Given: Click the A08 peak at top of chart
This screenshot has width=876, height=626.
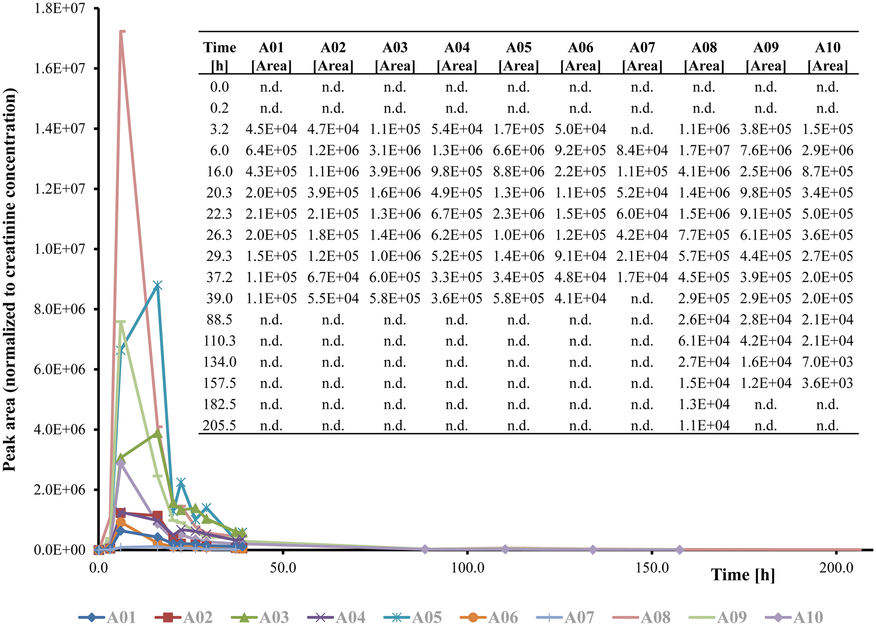Looking at the screenshot, I should (x=122, y=31).
